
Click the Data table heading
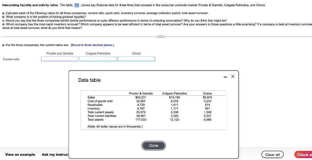click(x=89, y=80)
